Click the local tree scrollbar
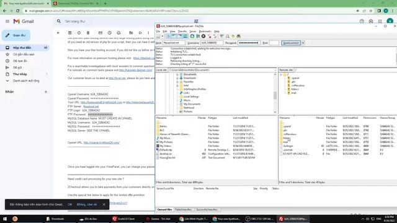397x223 pixels. (275, 95)
